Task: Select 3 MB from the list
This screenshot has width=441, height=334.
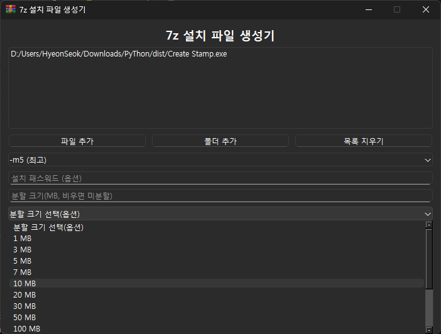Action: [217, 250]
